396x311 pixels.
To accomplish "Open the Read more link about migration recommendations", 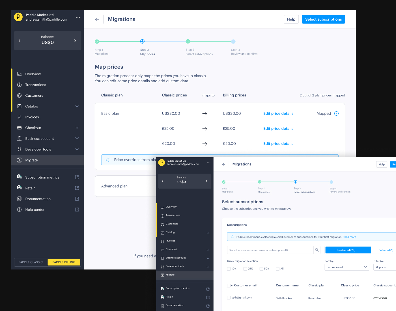I will click(x=349, y=237).
